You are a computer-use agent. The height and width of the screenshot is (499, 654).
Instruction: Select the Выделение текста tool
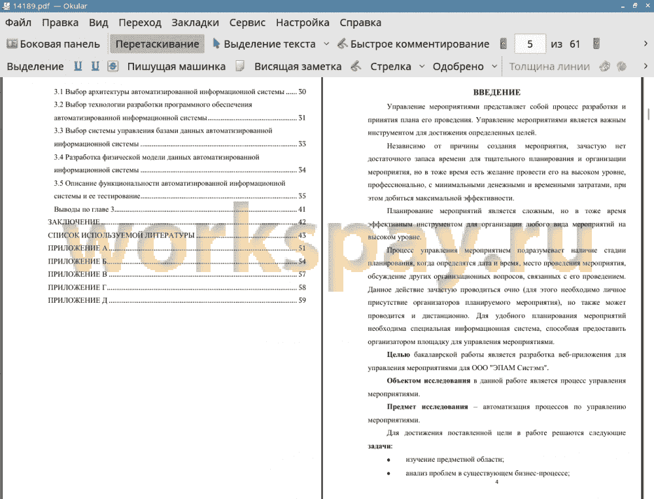(264, 44)
